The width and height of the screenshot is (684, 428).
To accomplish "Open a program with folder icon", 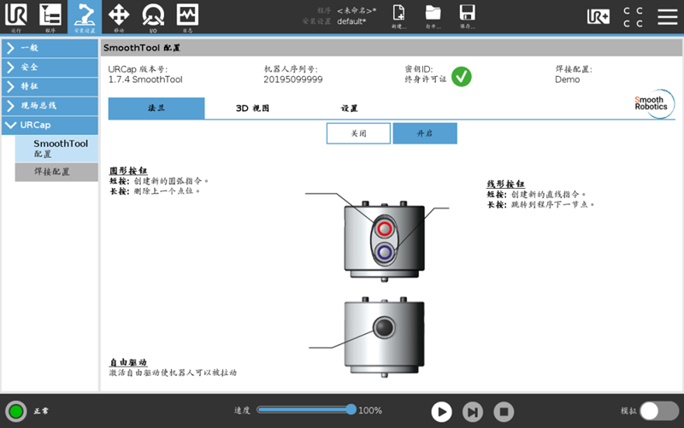I will [433, 16].
